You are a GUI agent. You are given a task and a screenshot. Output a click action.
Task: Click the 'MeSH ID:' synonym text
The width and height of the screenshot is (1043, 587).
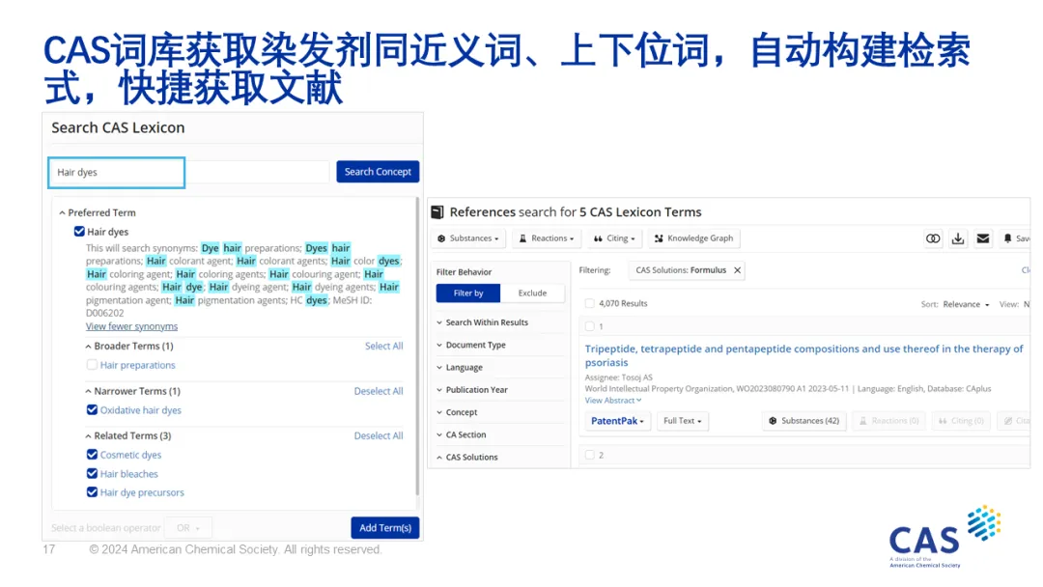[x=352, y=300]
